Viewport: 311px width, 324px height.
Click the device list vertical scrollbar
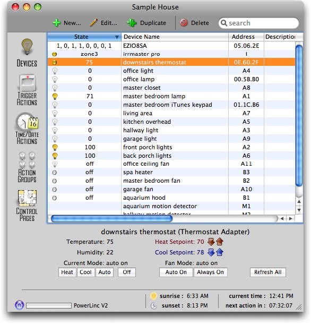[x=299, y=116]
